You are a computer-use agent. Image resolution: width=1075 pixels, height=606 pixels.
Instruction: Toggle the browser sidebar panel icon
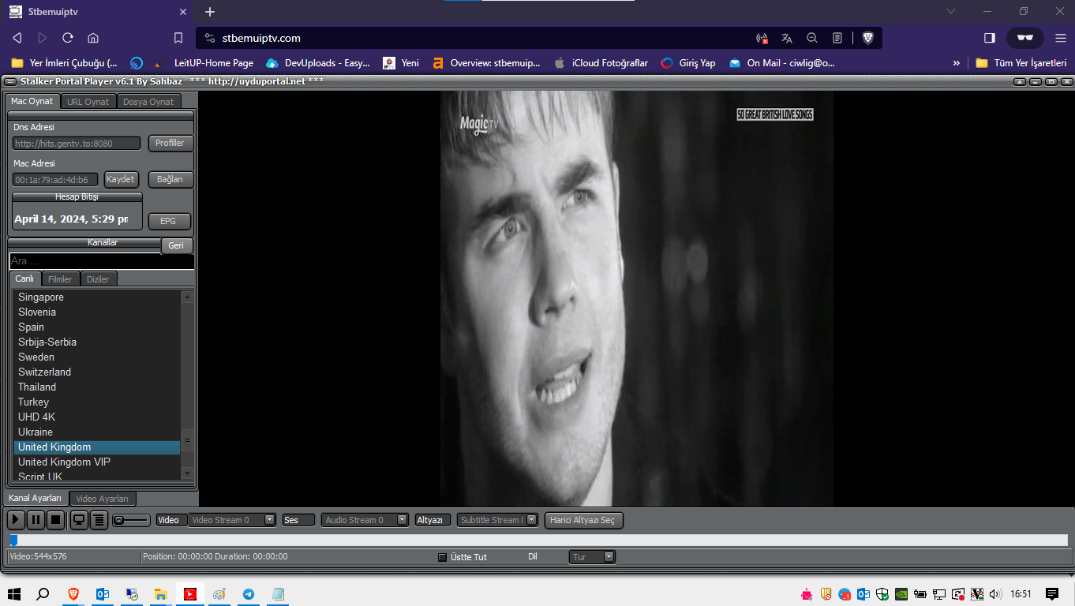tap(990, 38)
